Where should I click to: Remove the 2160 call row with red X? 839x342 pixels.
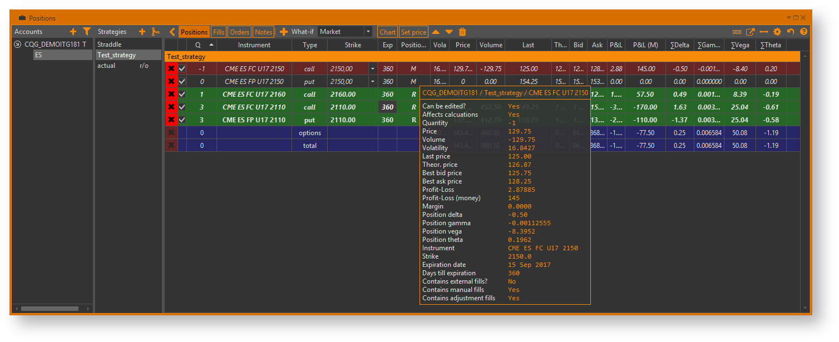(171, 94)
